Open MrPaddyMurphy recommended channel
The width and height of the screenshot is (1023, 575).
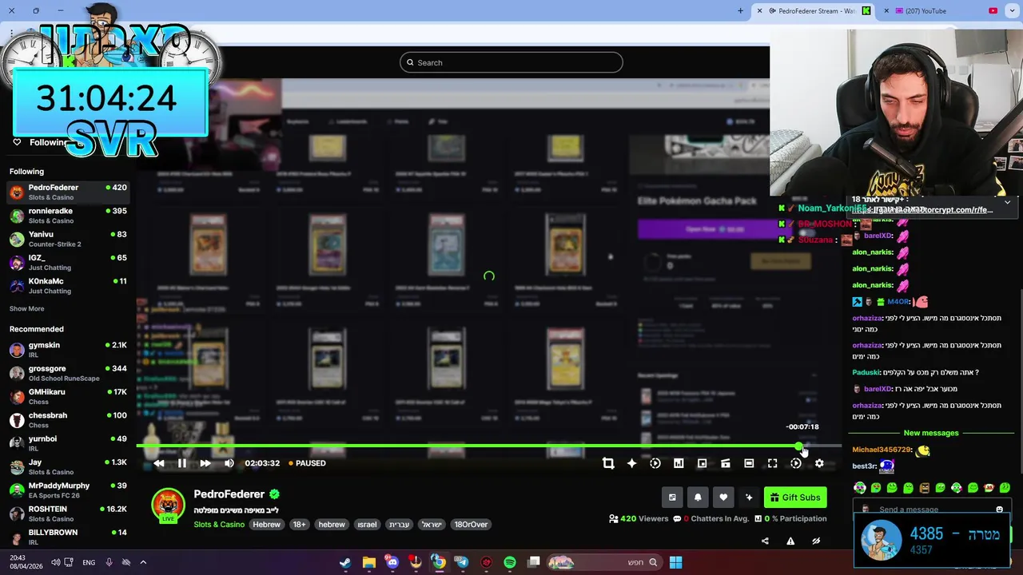[x=68, y=490]
